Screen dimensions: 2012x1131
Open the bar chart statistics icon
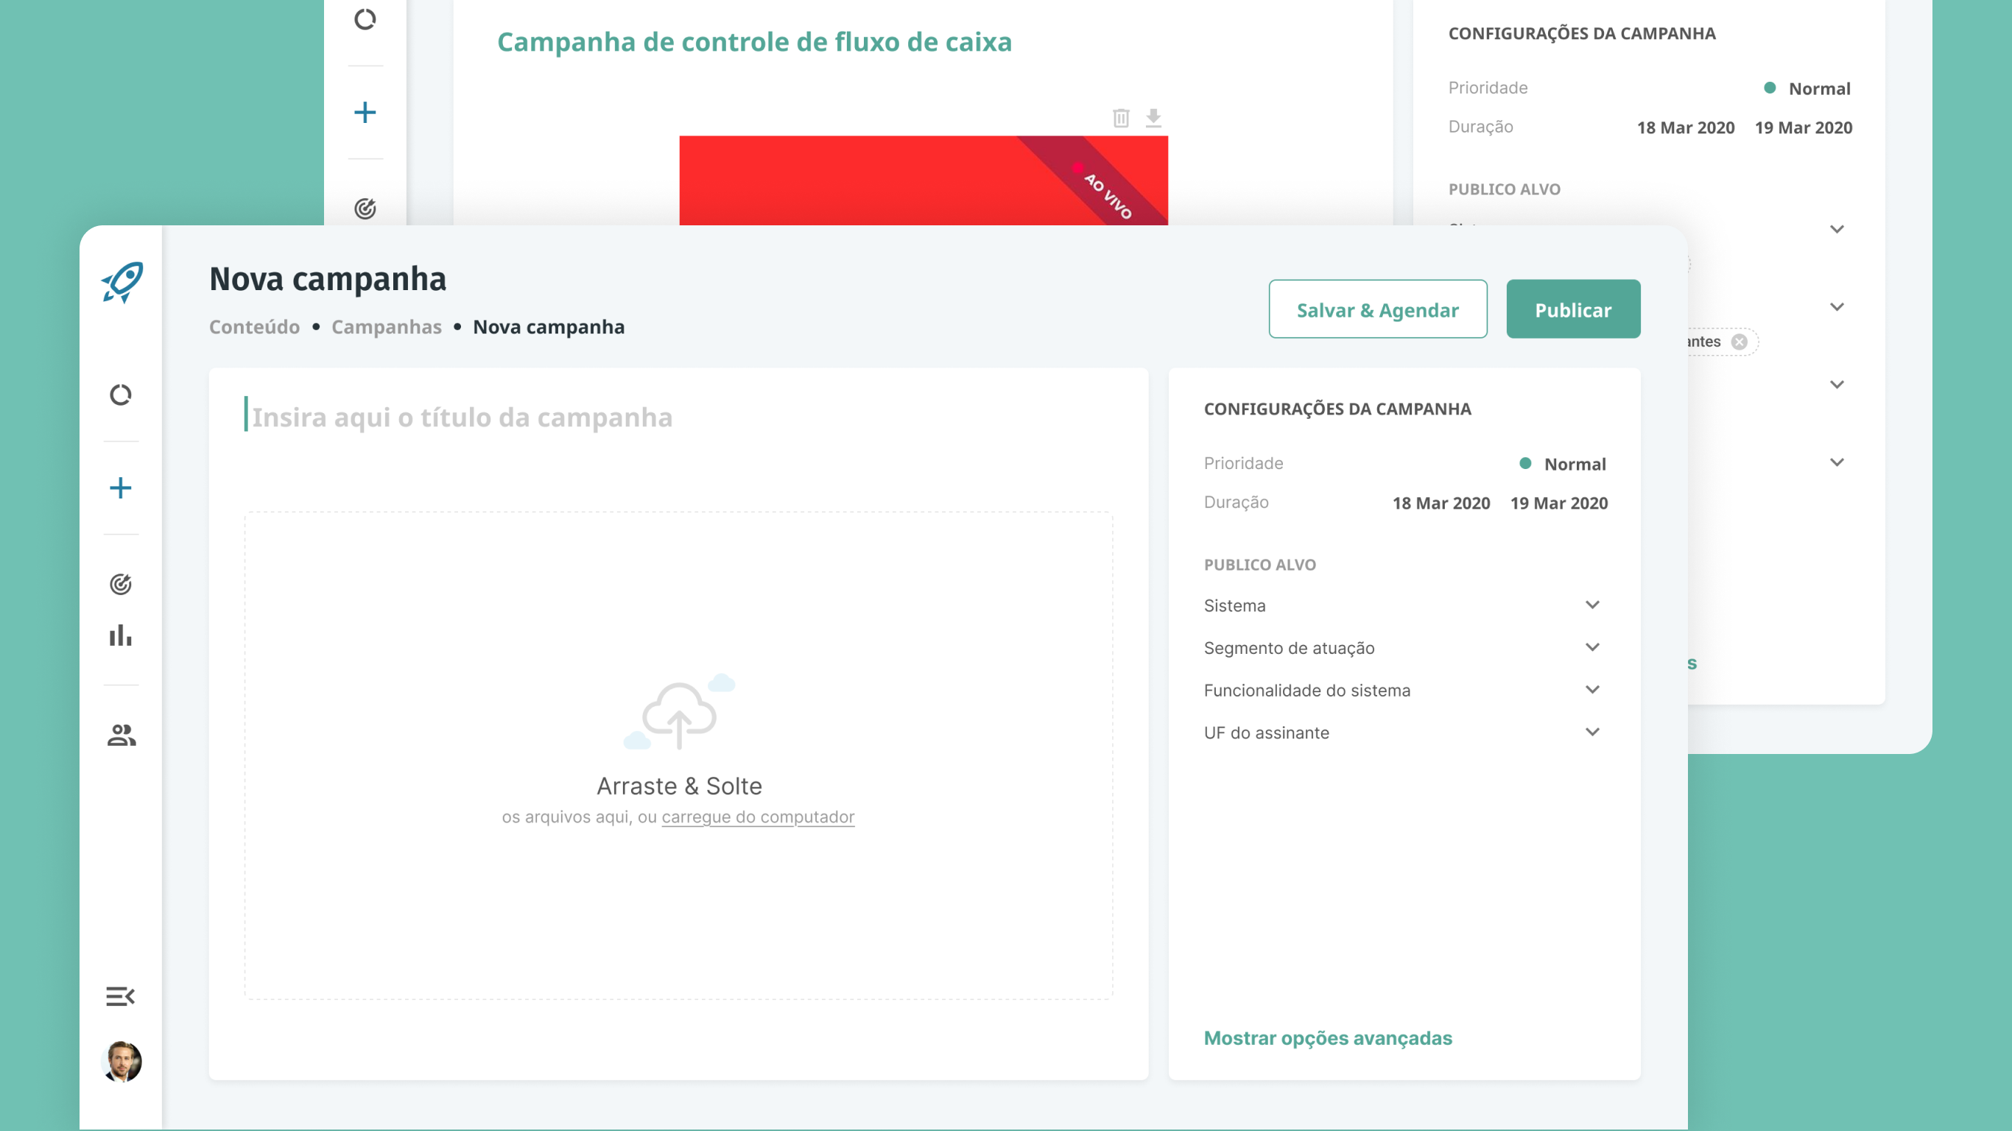click(120, 635)
